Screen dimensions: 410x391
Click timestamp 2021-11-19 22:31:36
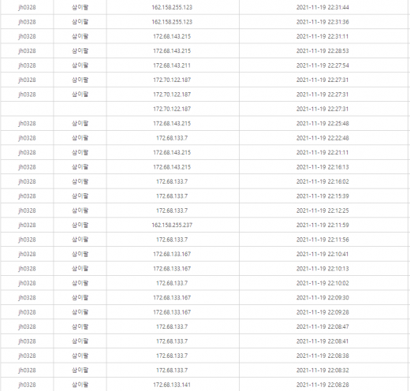(x=322, y=22)
